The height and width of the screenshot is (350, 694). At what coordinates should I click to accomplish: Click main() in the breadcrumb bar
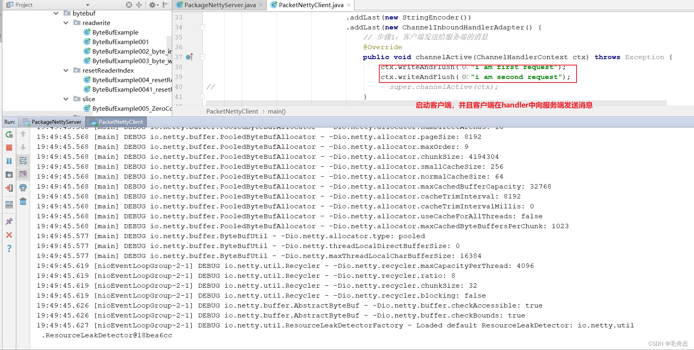point(277,112)
